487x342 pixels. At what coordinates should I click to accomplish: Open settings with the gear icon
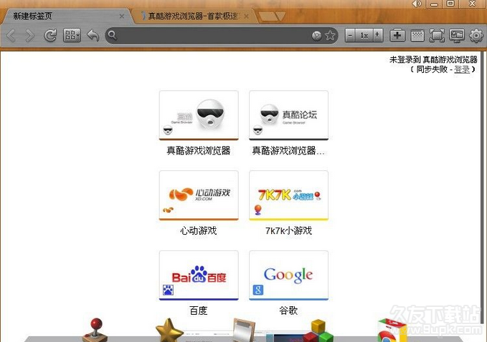pyautogui.click(x=476, y=36)
